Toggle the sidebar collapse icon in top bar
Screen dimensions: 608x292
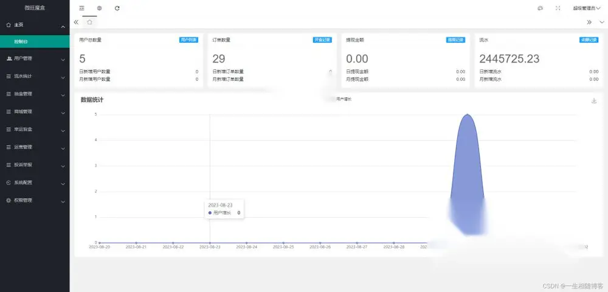[x=81, y=8]
